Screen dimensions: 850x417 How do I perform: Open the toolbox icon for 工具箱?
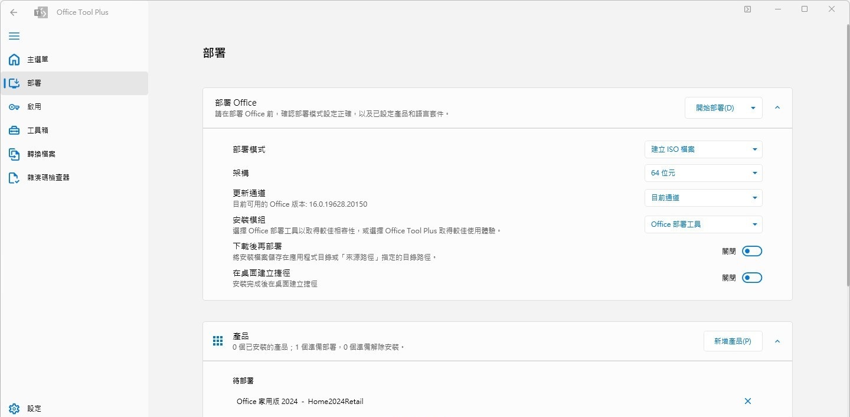pyautogui.click(x=14, y=131)
